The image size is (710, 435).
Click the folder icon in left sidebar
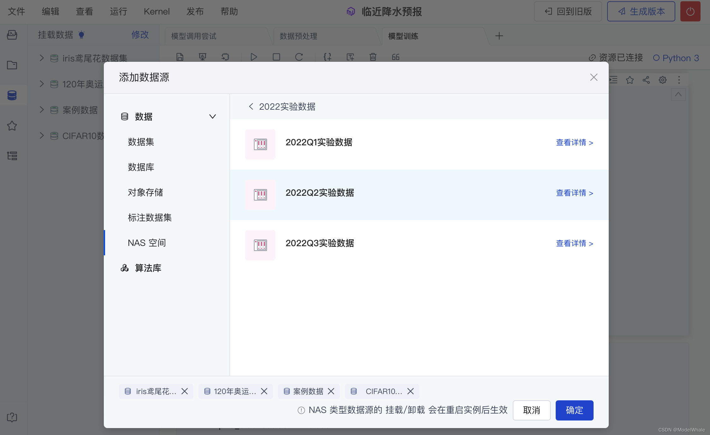point(12,65)
